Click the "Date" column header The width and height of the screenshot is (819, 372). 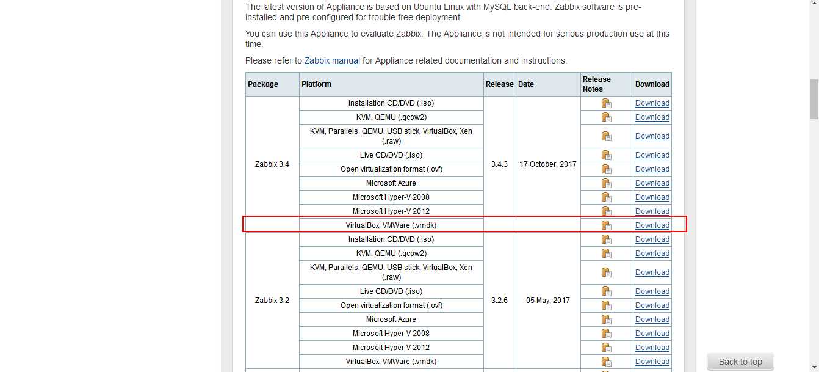tap(548, 84)
